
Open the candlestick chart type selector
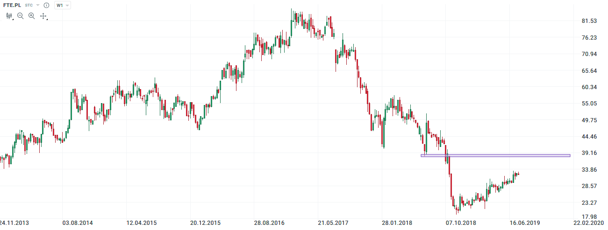pos(9,16)
